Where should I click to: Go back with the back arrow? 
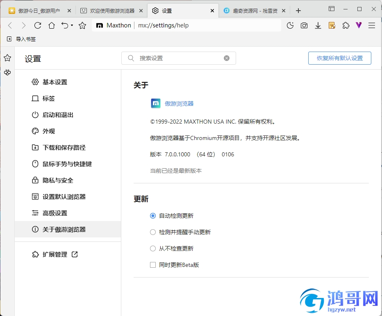[10, 25]
